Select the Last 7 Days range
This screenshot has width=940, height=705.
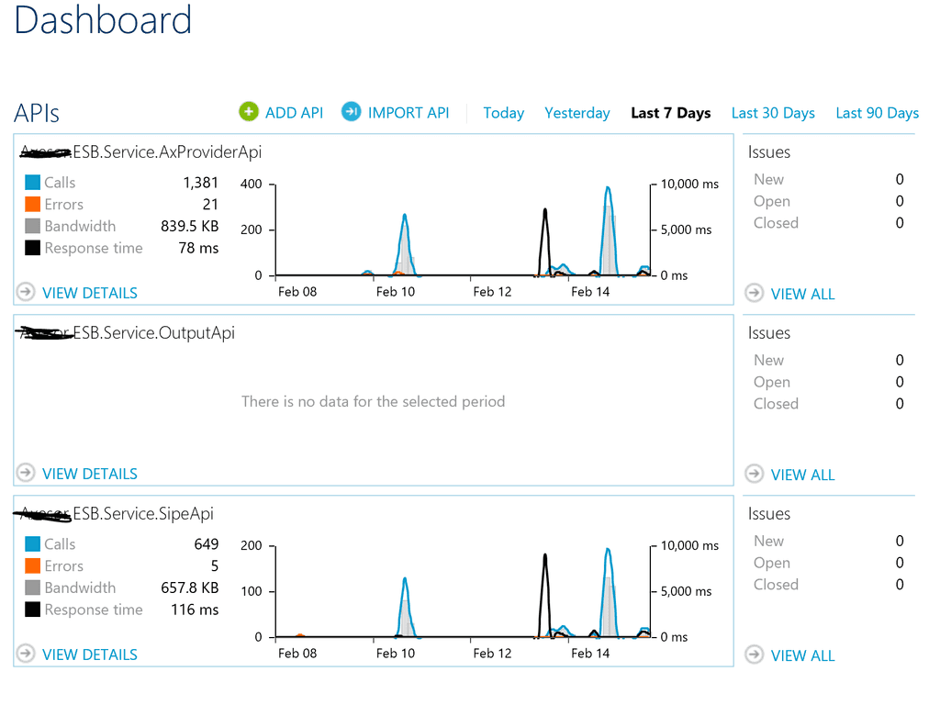pos(671,113)
